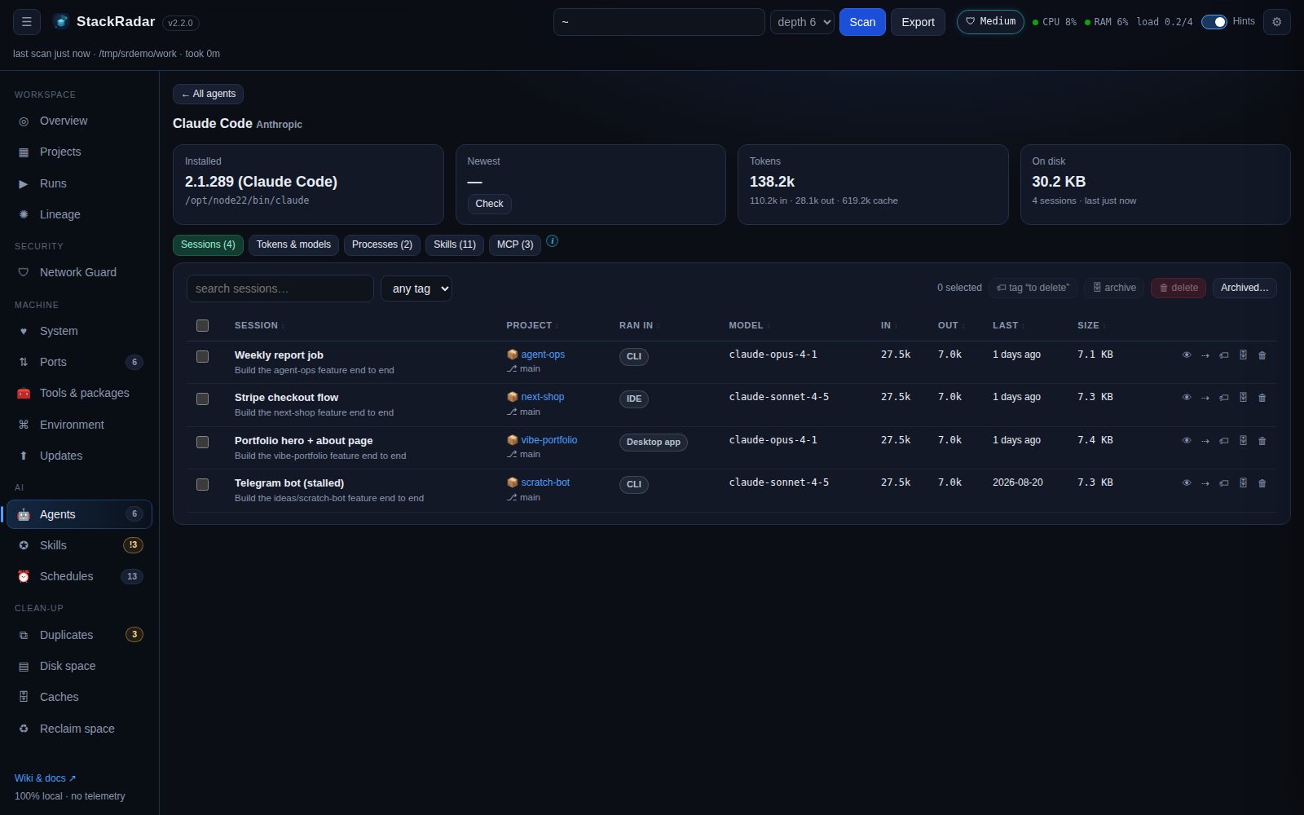Click the search sessions input field
The width and height of the screenshot is (1304, 815).
click(280, 289)
